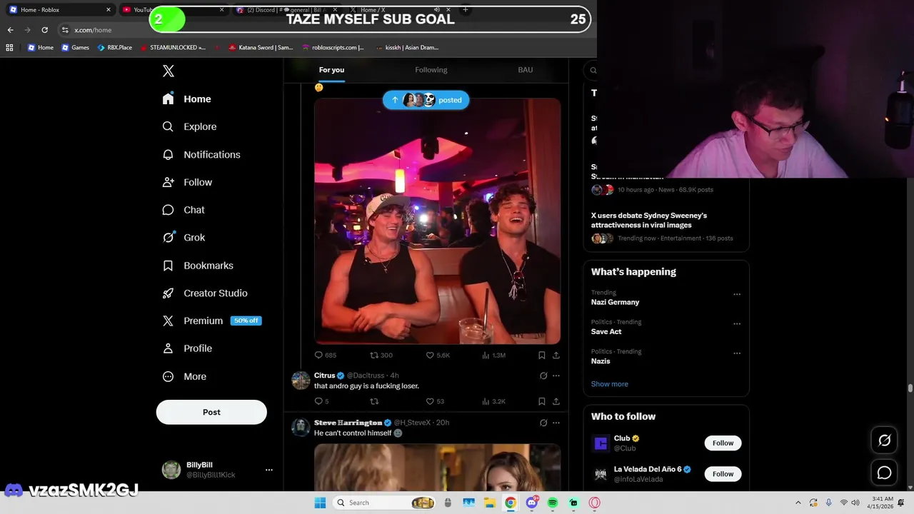Click the new posts 'posted' pill

pyautogui.click(x=426, y=100)
